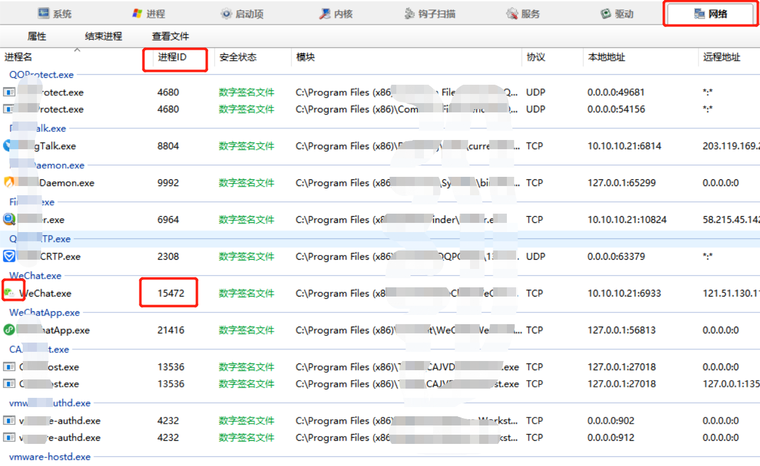Sort by the 进程ID column header

[172, 57]
